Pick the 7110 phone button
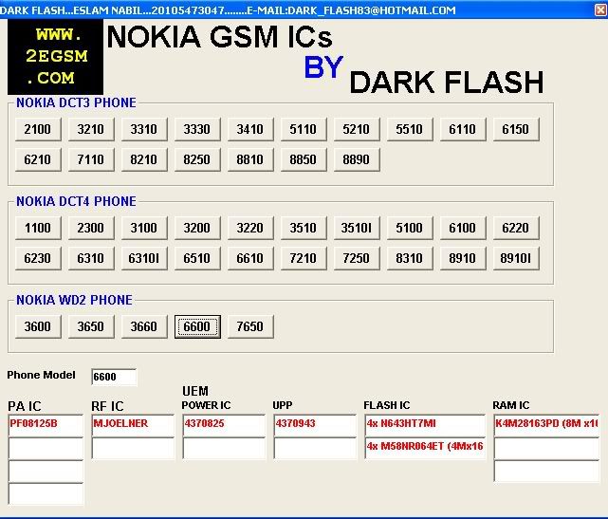The height and width of the screenshot is (519, 608). coord(91,159)
